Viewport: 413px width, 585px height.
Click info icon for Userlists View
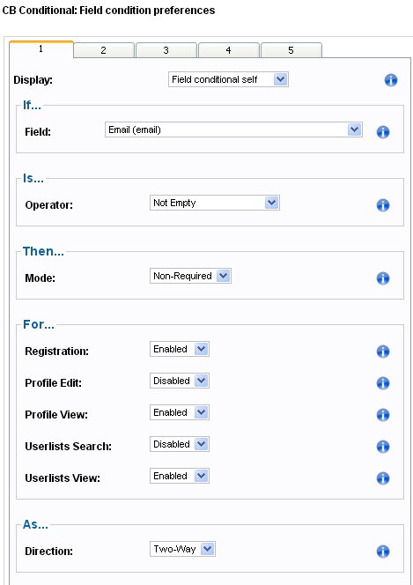click(x=383, y=478)
